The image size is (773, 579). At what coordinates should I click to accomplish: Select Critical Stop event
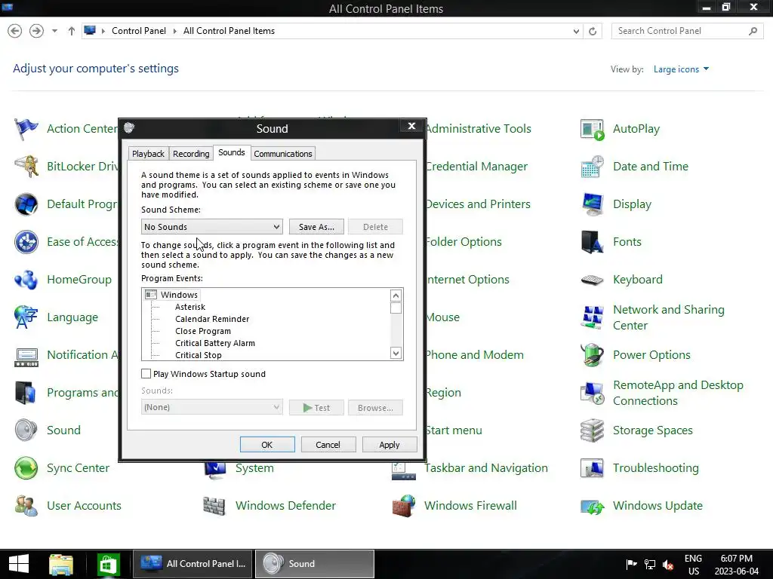[199, 355]
